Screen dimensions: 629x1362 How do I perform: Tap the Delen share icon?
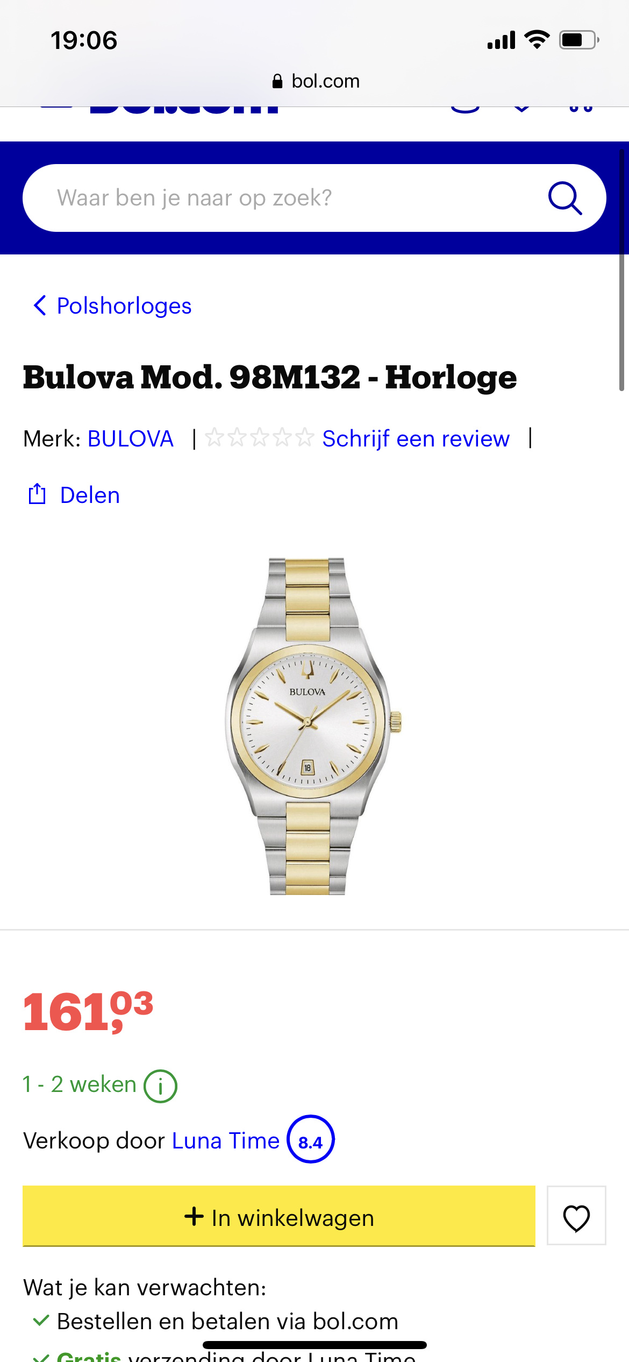[37, 494]
